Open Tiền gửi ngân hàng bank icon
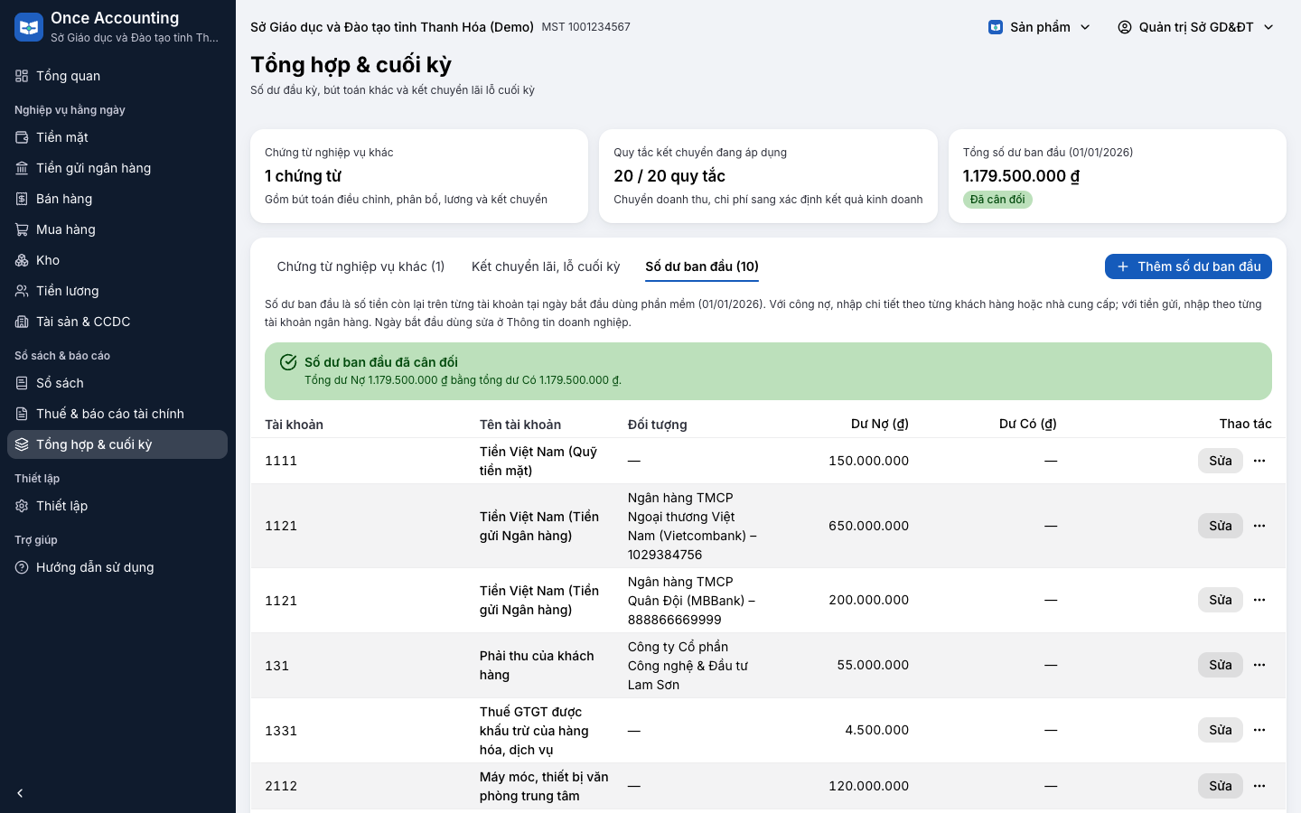The height and width of the screenshot is (813, 1301). coord(22,168)
